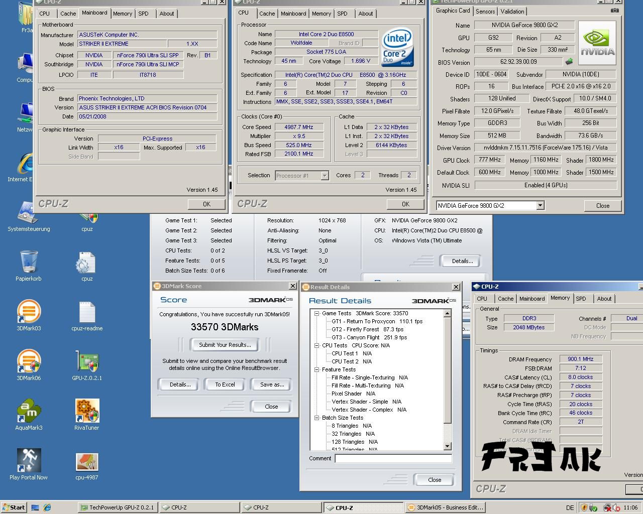Switch to the Sensors tab in GPU-Z

pyautogui.click(x=485, y=11)
